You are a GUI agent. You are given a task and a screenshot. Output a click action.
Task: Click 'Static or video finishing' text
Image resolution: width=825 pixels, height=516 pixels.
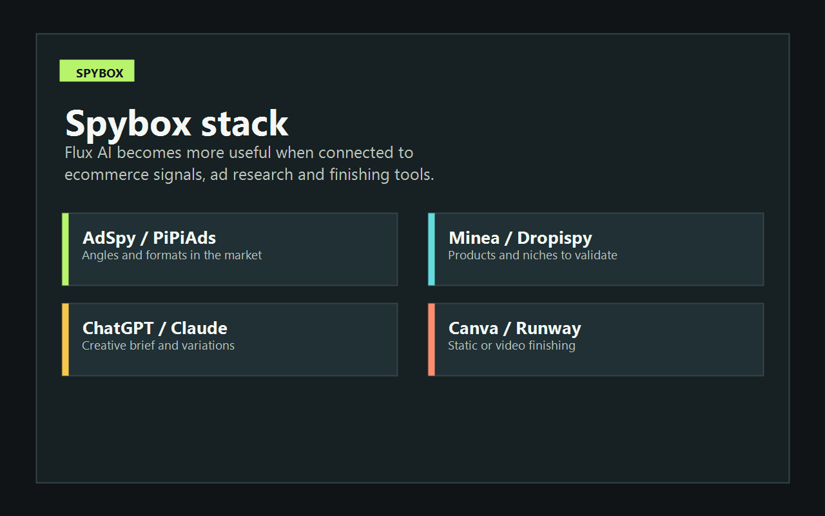point(512,346)
